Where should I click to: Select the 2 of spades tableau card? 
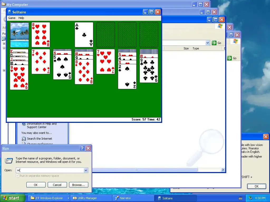(127, 77)
